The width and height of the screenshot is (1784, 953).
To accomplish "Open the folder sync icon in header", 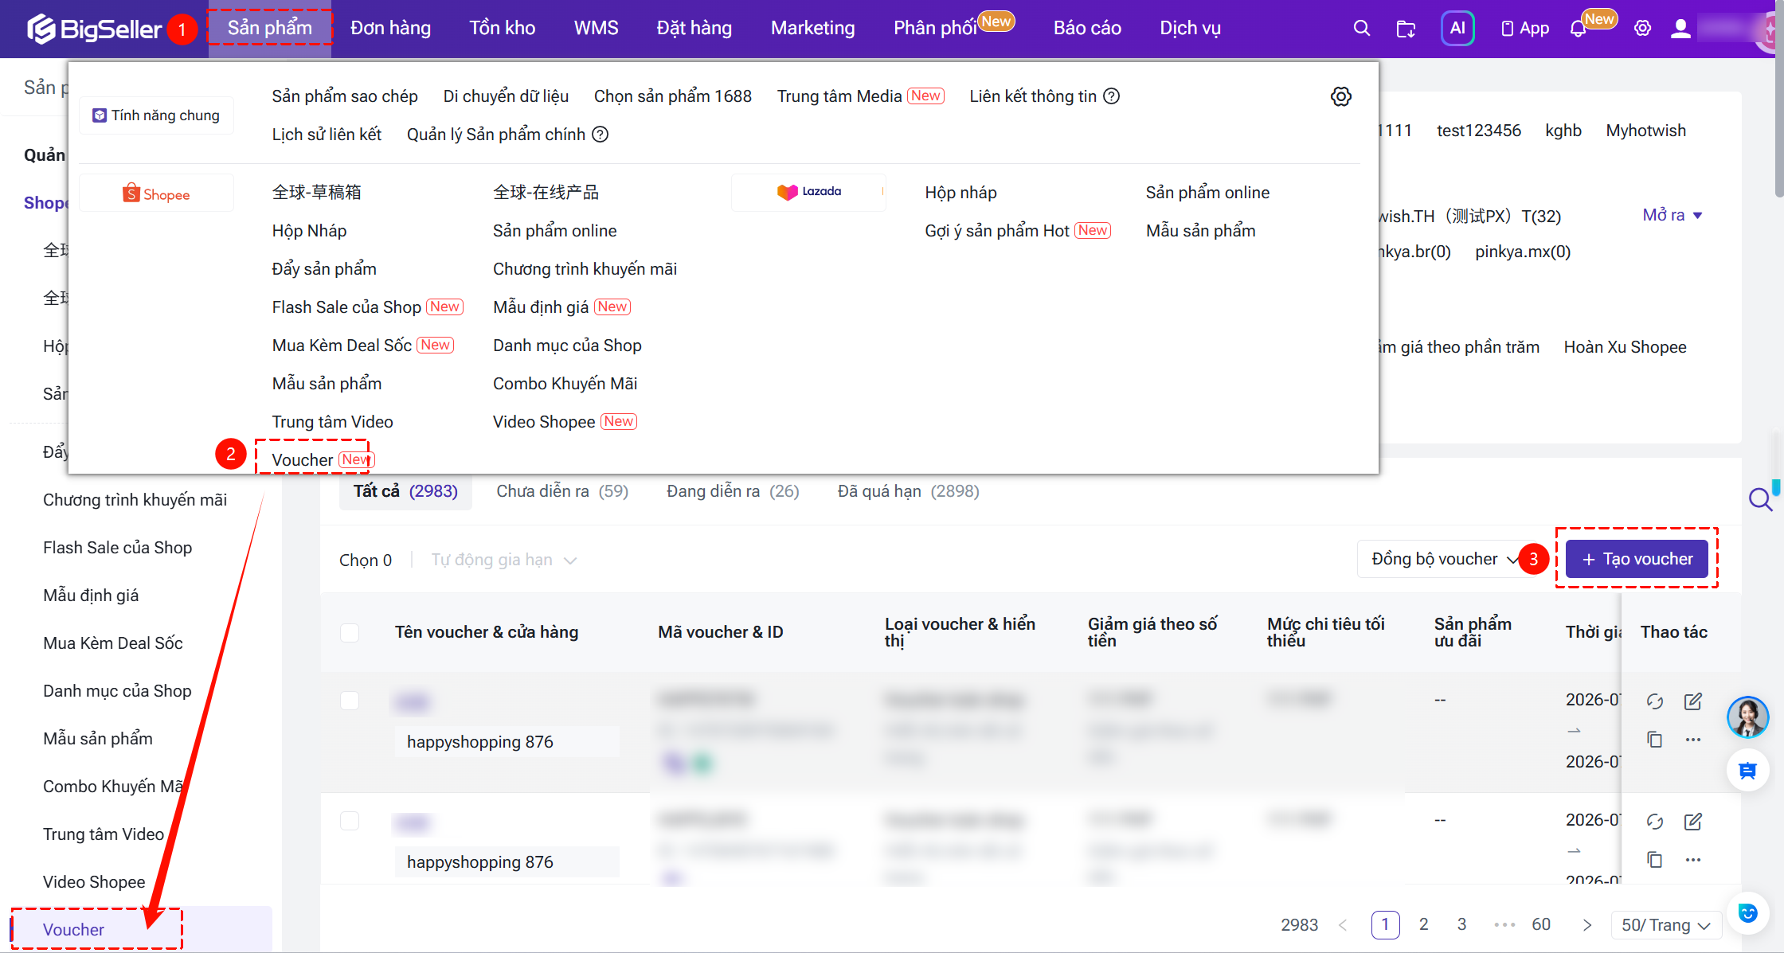I will pos(1406,29).
